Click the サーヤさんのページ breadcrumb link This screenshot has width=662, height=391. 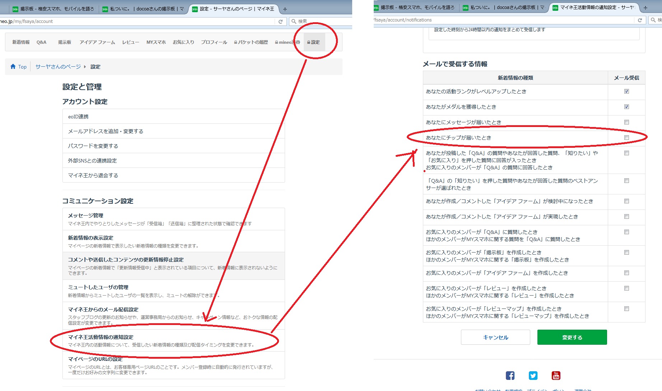click(58, 67)
